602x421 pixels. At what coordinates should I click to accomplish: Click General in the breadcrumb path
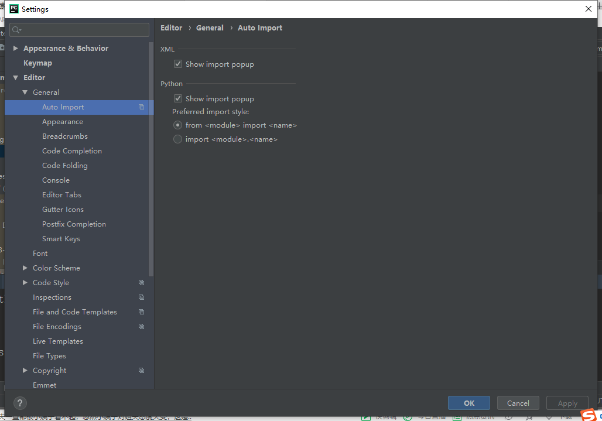(x=210, y=28)
